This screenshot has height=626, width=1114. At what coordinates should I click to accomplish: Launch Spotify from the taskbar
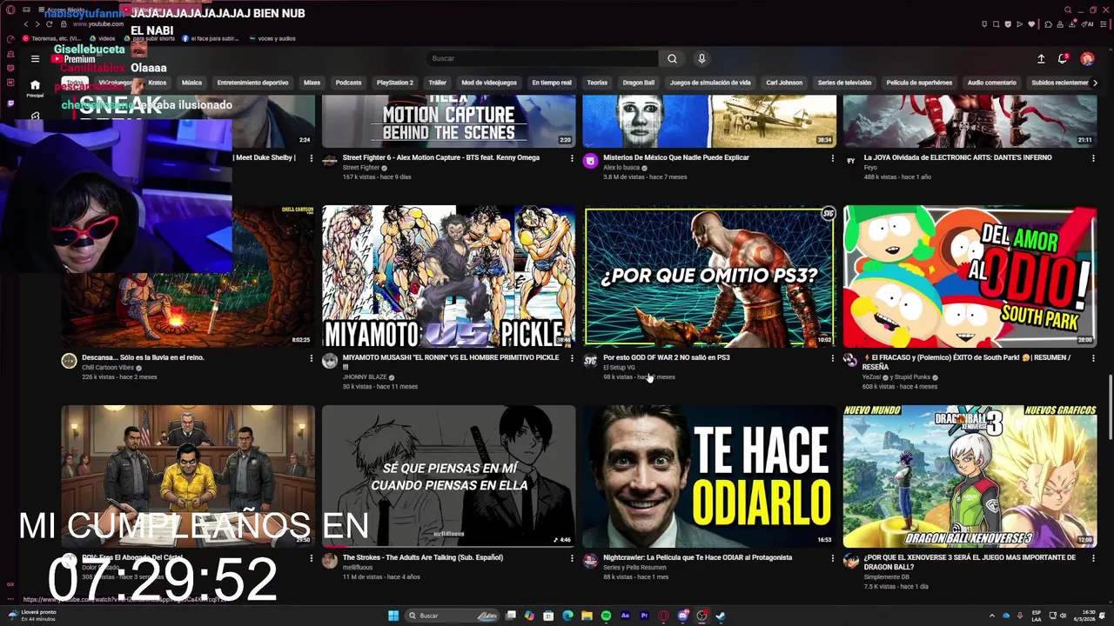(x=606, y=616)
